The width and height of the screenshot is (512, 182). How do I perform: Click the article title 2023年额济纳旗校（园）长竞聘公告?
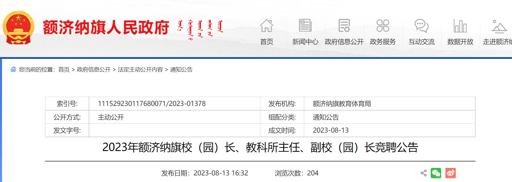click(260, 148)
